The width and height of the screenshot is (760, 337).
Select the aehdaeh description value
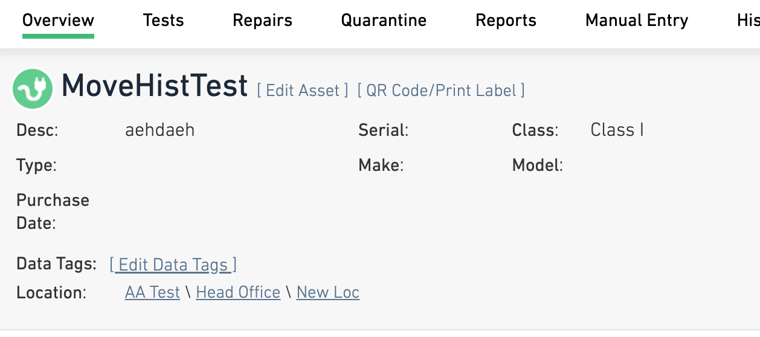point(160,130)
